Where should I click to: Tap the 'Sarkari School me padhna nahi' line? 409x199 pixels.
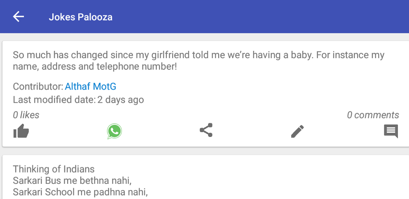[x=80, y=192]
